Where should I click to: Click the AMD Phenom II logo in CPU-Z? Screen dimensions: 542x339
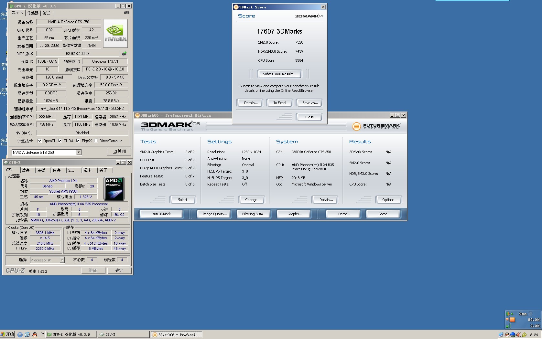[114, 189]
